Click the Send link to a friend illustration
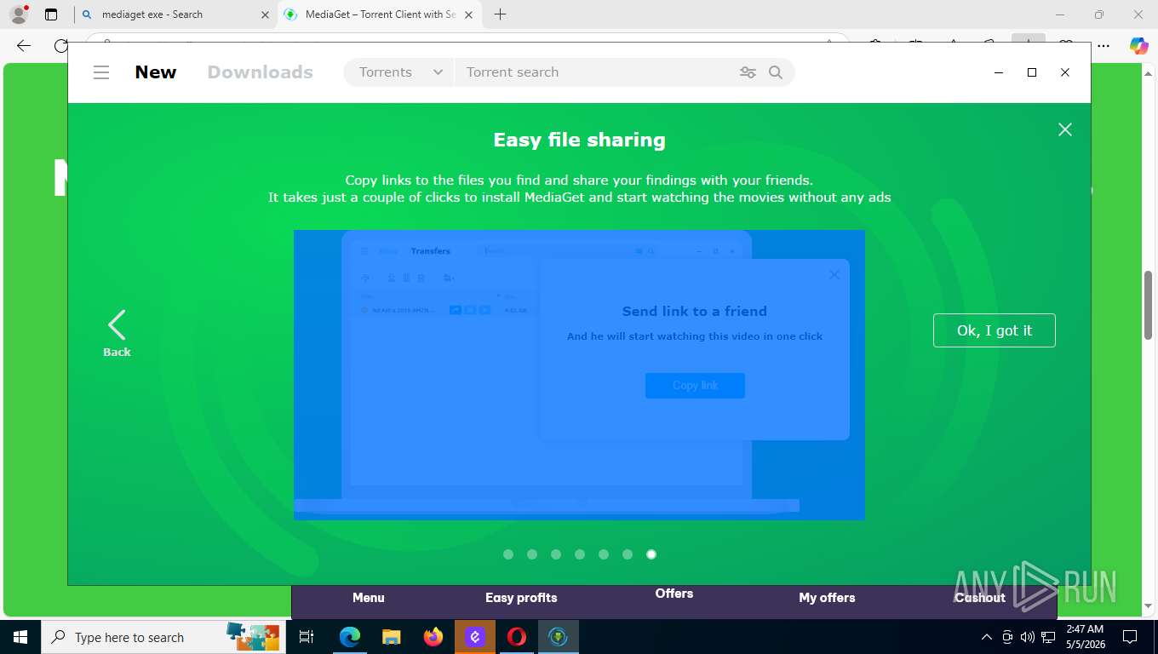This screenshot has height=654, width=1158. (579, 375)
